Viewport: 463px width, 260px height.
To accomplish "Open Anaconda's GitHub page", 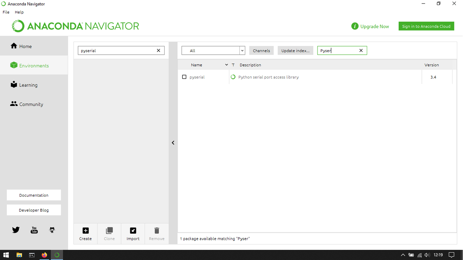I will (x=52, y=230).
